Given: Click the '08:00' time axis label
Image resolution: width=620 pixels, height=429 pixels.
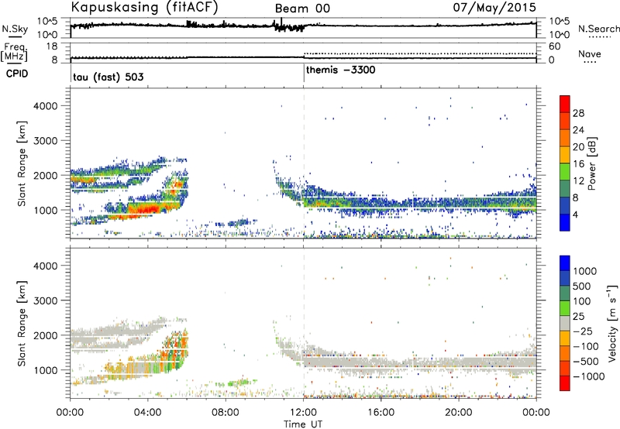Looking at the screenshot, I should pos(225,413).
